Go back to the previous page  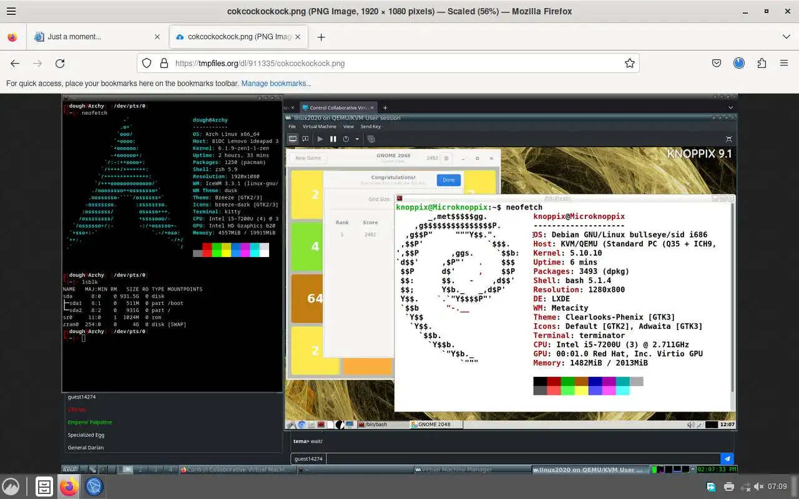(15, 63)
